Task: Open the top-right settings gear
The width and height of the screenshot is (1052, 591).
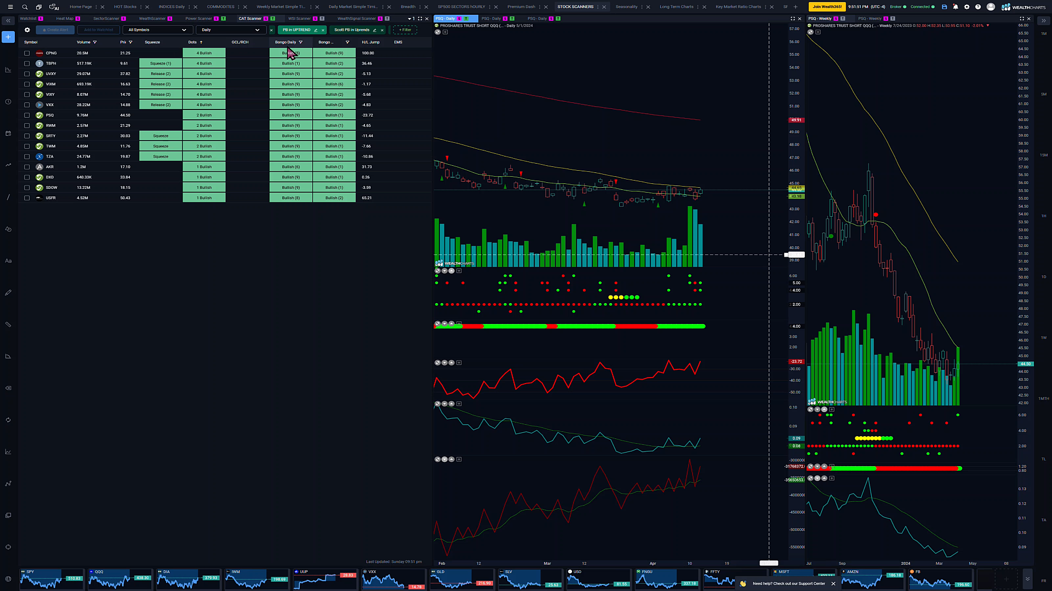Action: (967, 7)
